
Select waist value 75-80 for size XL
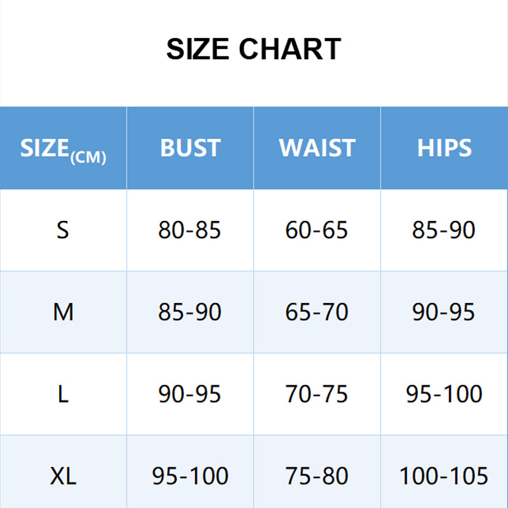[x=317, y=476]
